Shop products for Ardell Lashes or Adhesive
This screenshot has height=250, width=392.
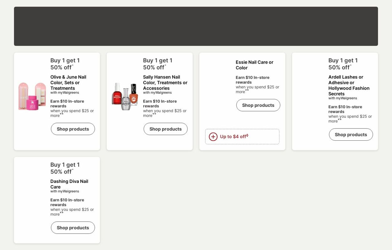351,135
